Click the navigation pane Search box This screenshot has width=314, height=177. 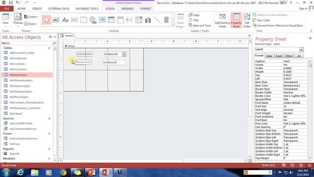click(x=26, y=43)
